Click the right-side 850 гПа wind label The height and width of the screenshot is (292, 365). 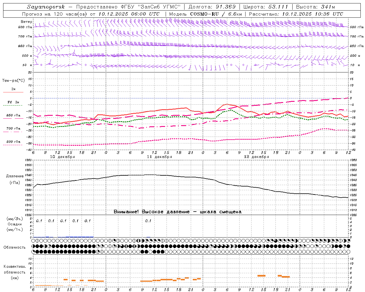tap(357, 46)
